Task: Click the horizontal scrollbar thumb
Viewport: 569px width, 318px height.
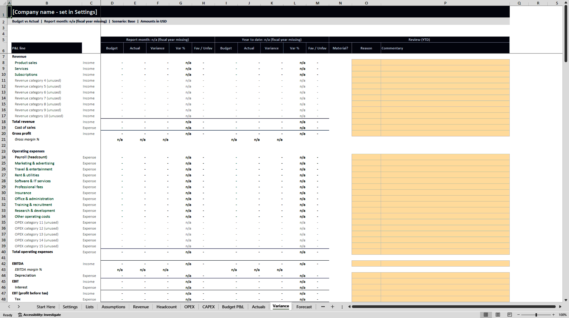Action: point(454,307)
